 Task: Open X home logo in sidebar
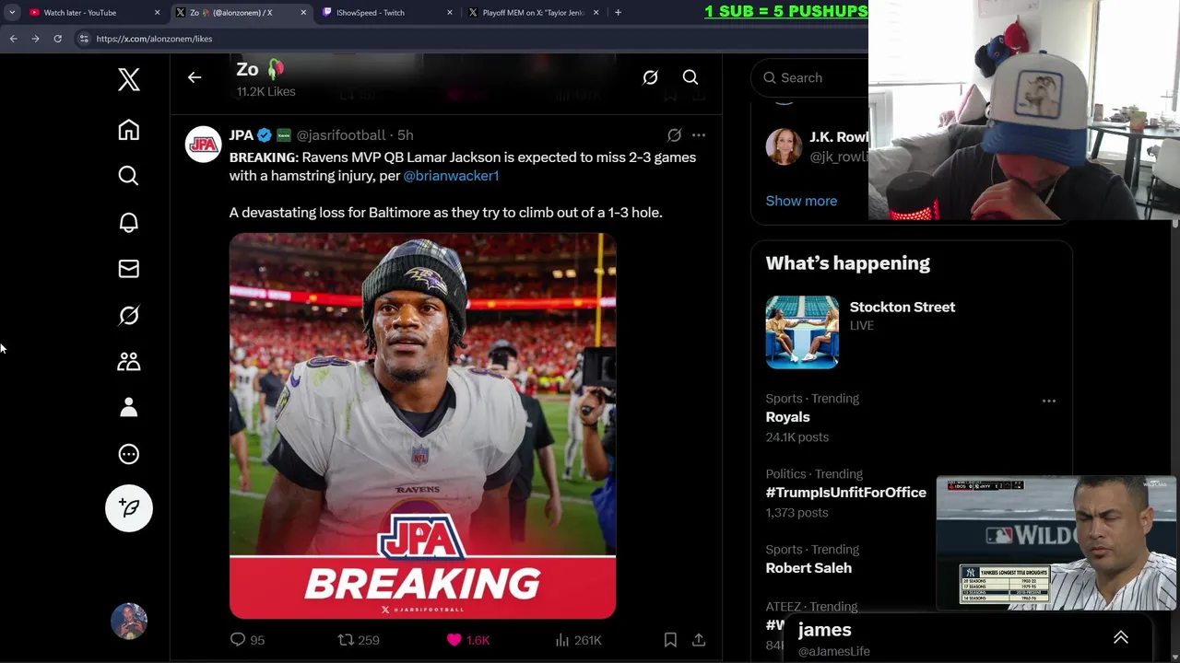(129, 79)
